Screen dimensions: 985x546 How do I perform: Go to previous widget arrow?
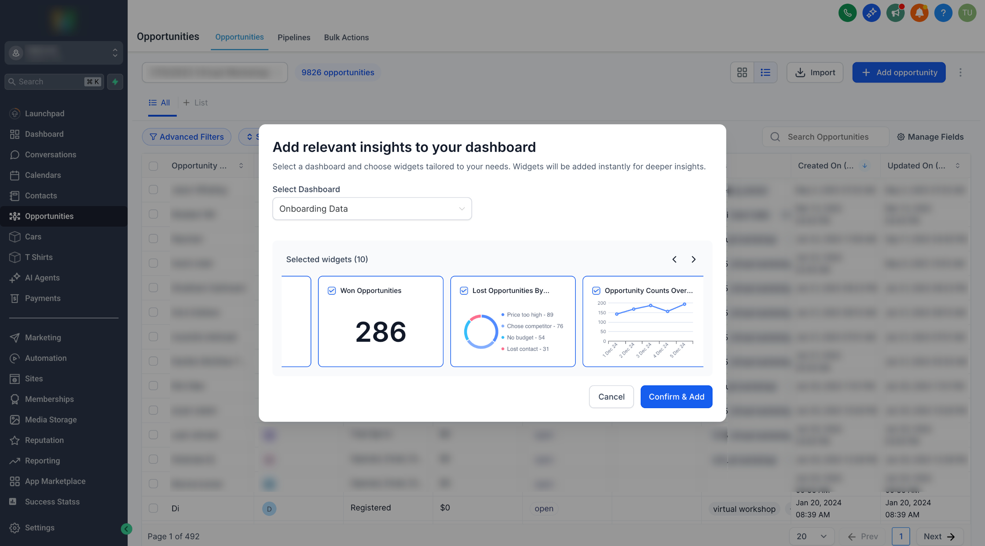674,259
